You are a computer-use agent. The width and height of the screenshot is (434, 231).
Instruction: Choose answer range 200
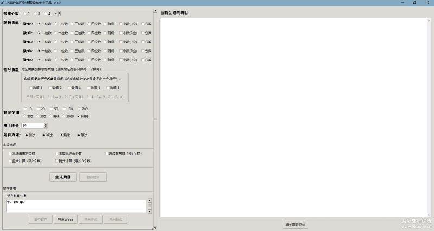pyautogui.click(x=83, y=109)
